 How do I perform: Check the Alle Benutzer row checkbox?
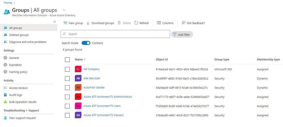(67, 79)
